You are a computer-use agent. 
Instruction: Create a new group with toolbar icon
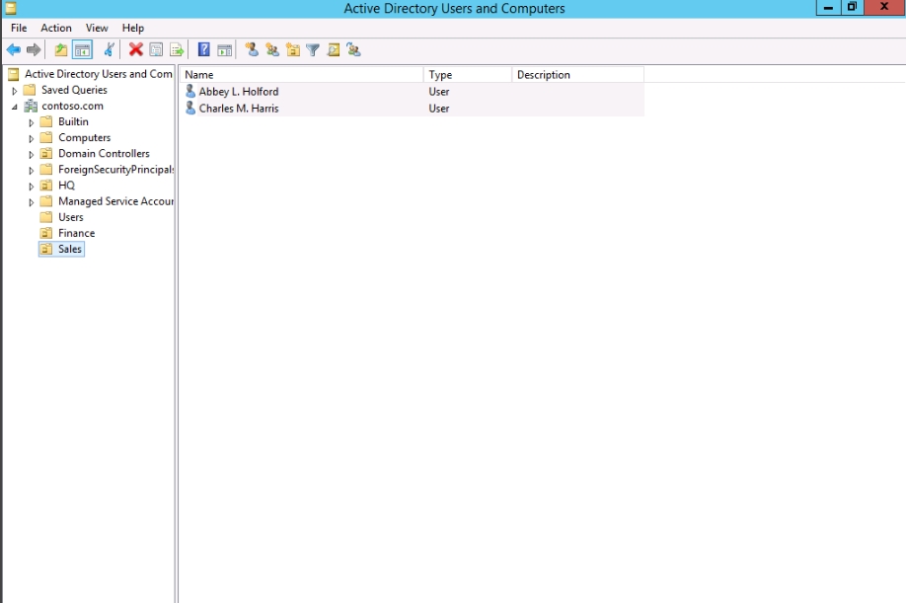[x=272, y=49]
